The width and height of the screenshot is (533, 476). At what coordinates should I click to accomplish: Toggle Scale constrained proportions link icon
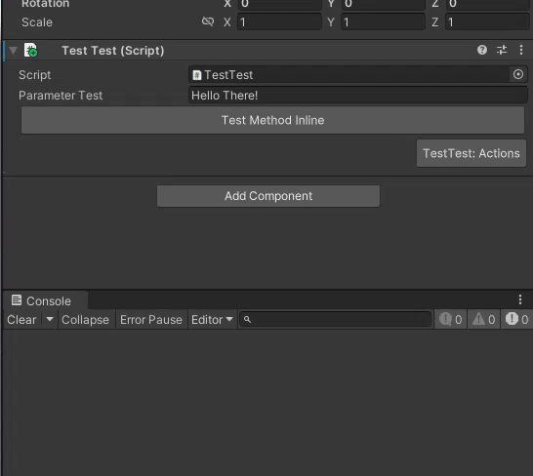click(x=208, y=21)
